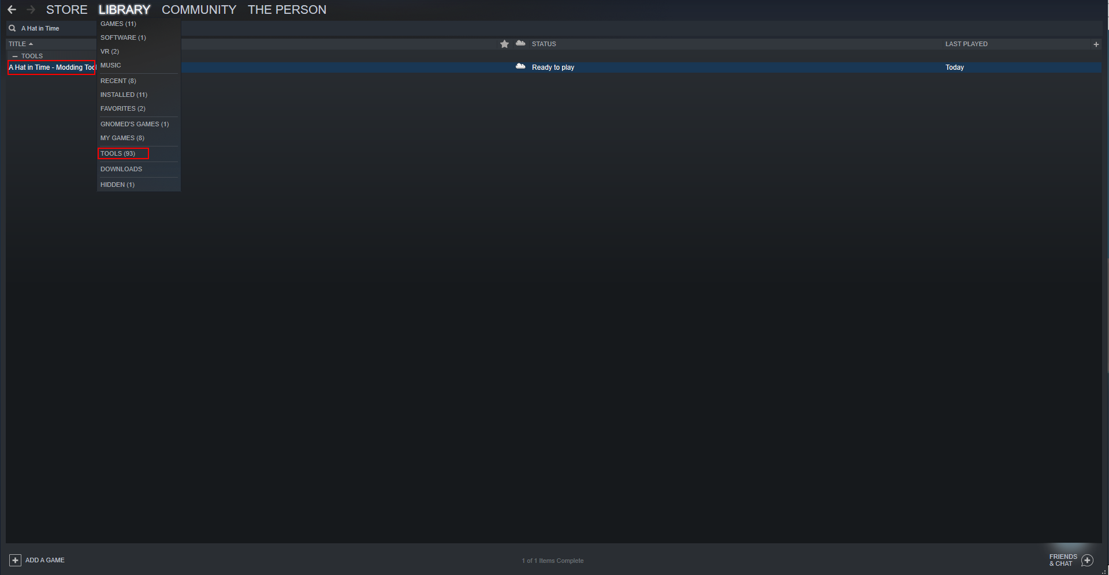
Task: Click the 'Today' last played value
Action: (x=955, y=67)
